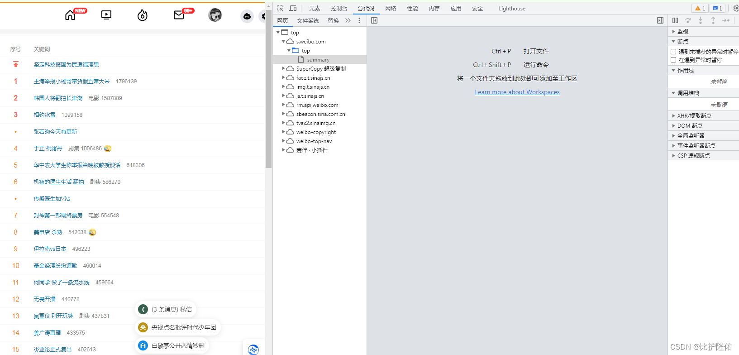Open the Weibo hot flame icon
The height and width of the screenshot is (355, 739).
tap(143, 15)
